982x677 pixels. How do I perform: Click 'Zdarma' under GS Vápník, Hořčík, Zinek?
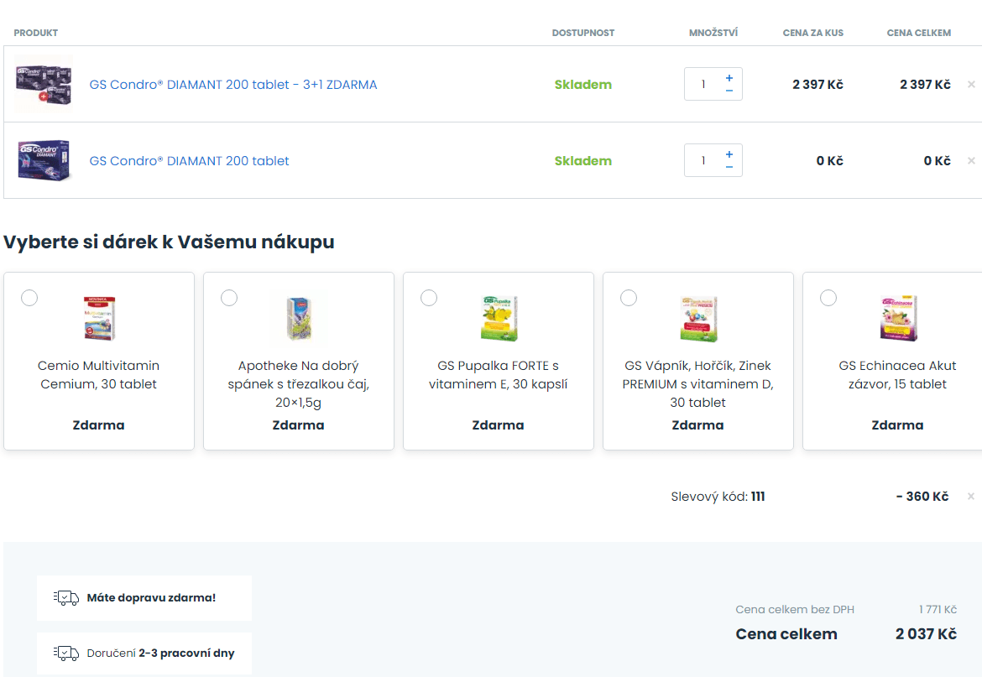697,424
